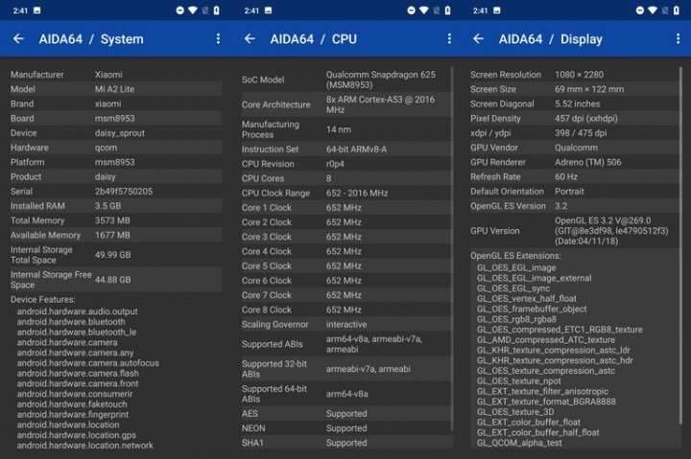Select the AIDA64 / System title
The height and width of the screenshot is (459, 691).
point(91,39)
